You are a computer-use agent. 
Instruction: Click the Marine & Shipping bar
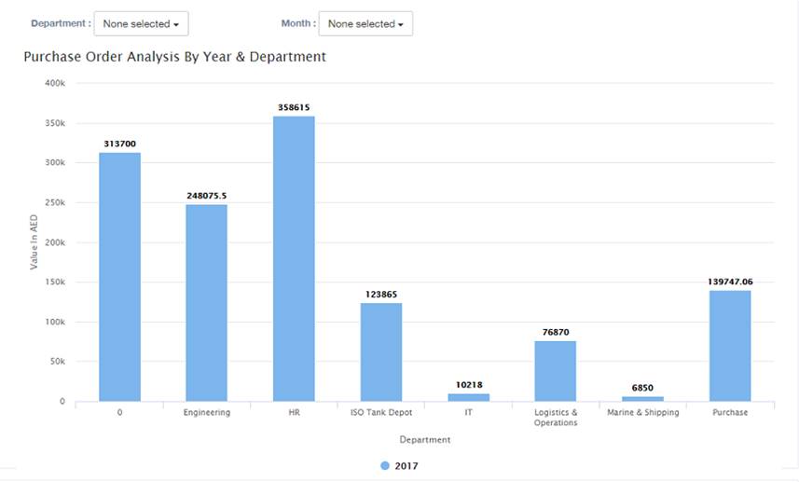pos(642,399)
